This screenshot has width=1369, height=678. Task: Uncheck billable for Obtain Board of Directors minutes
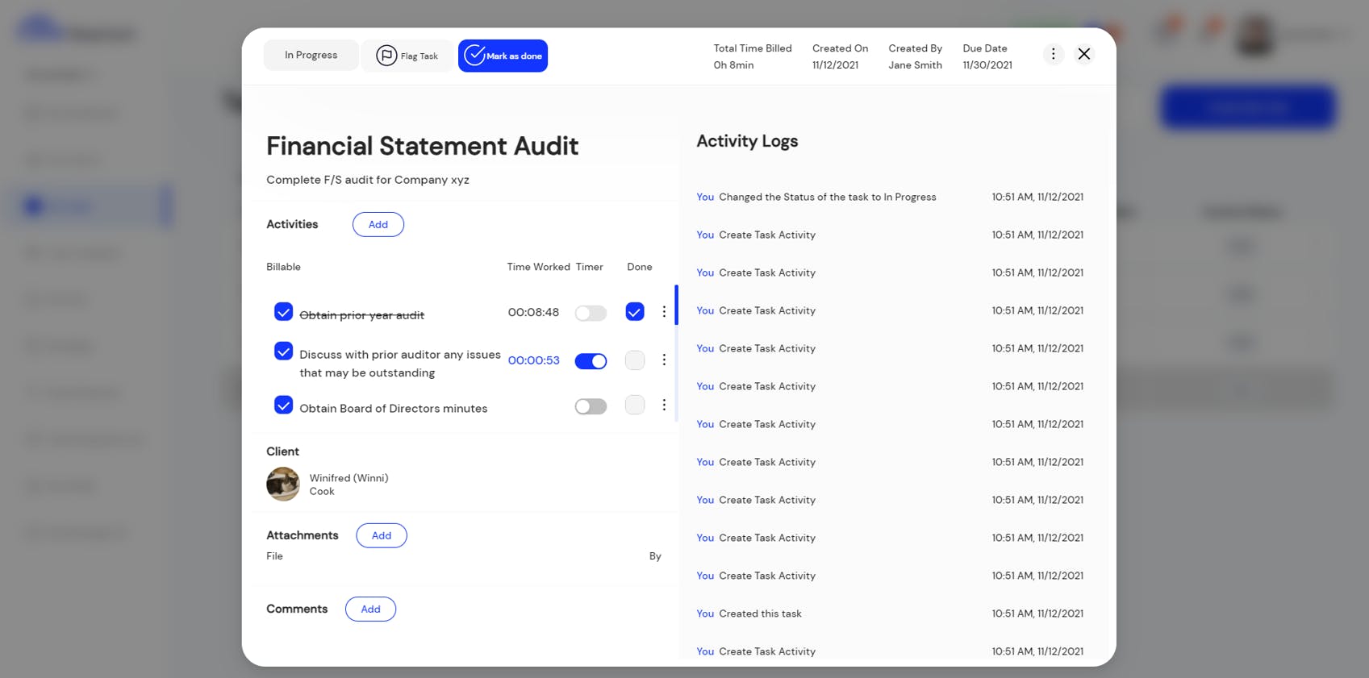283,405
